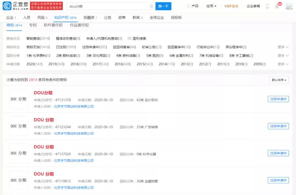Open the 产品 grid icon menu

(189, 6)
